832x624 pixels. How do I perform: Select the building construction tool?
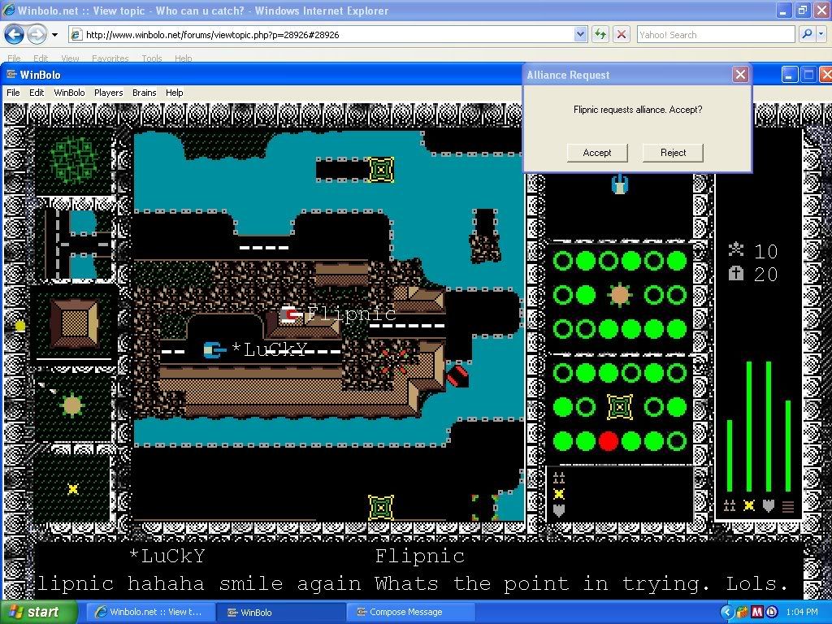[x=74, y=323]
